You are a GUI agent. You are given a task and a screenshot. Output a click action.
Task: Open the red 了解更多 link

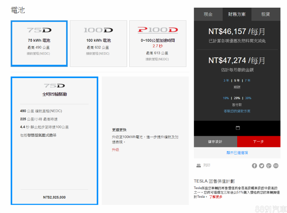[x=216, y=197]
